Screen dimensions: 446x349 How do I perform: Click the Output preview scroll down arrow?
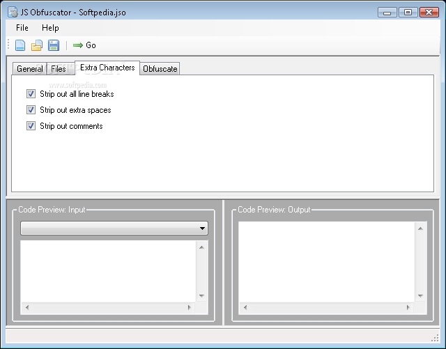420,296
